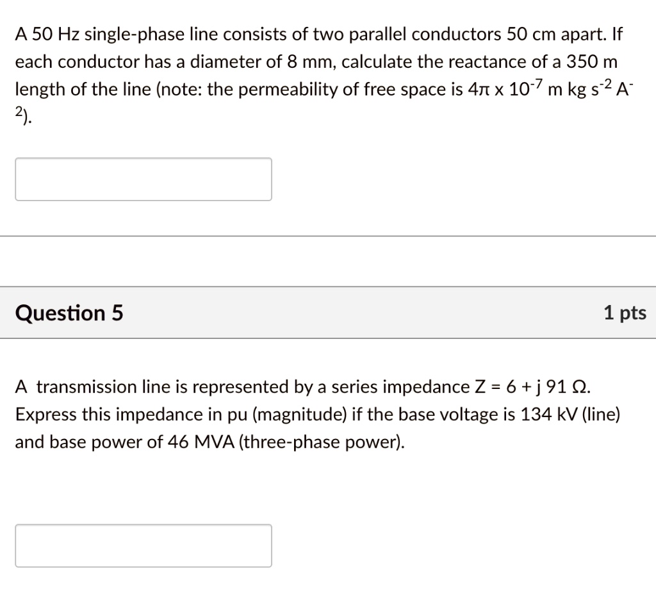Click the formula 4π x 10^-7
Viewport: 656px width, 594px height.
pyautogui.click(x=506, y=89)
